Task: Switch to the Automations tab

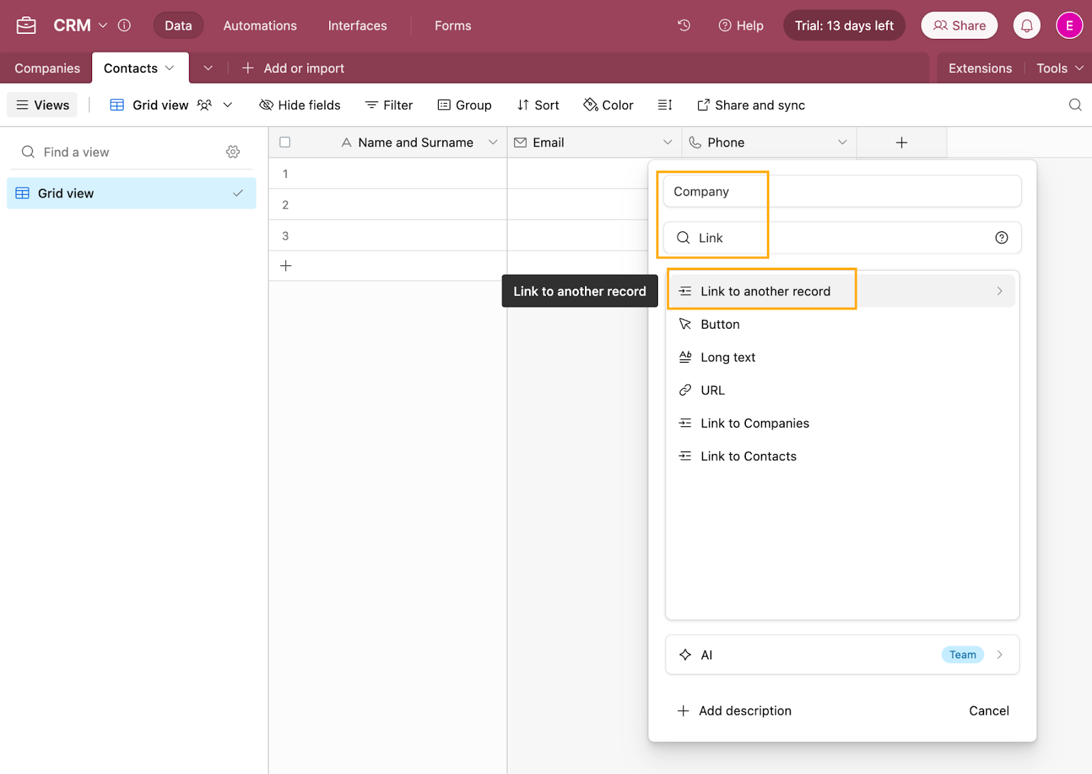Action: point(260,25)
